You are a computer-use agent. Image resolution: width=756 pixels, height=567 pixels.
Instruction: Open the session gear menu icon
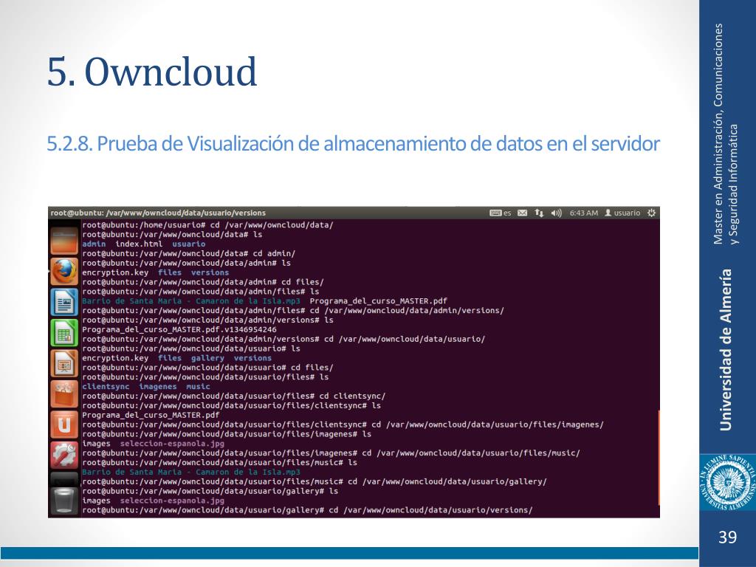click(651, 213)
